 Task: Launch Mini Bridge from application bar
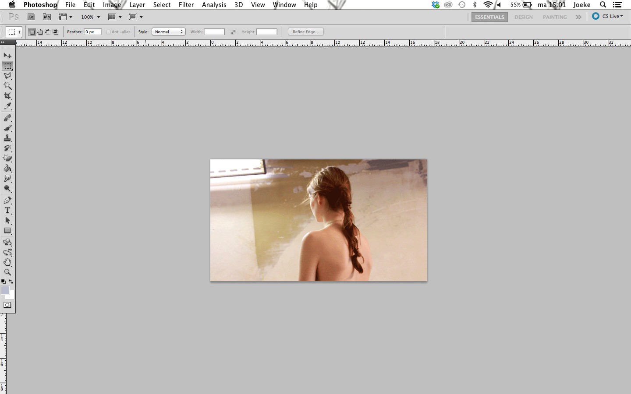click(x=47, y=17)
